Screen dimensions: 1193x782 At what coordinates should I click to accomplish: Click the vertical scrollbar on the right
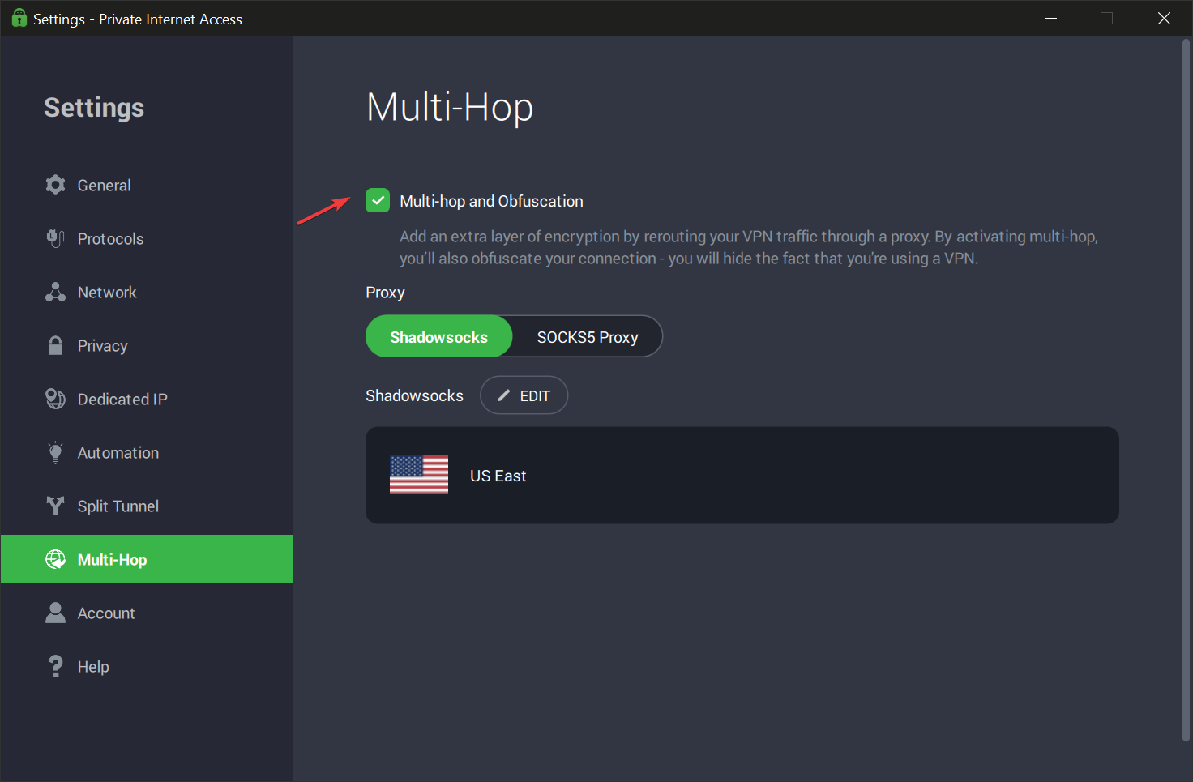tap(1187, 391)
